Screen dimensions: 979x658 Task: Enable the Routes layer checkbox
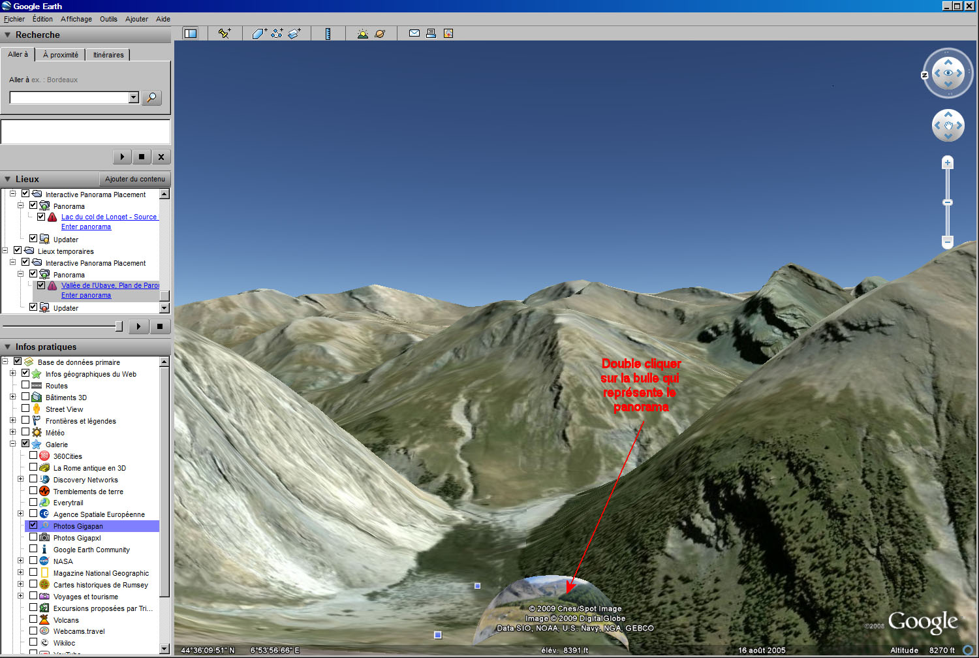[25, 385]
